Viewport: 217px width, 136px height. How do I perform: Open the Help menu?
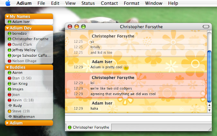[x=173, y=3]
